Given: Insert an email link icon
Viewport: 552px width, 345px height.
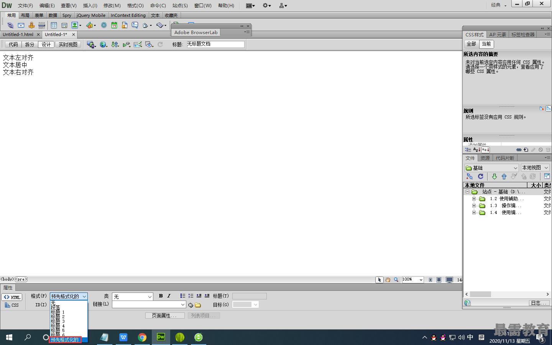Looking at the screenshot, I should pyautogui.click(x=21, y=25).
